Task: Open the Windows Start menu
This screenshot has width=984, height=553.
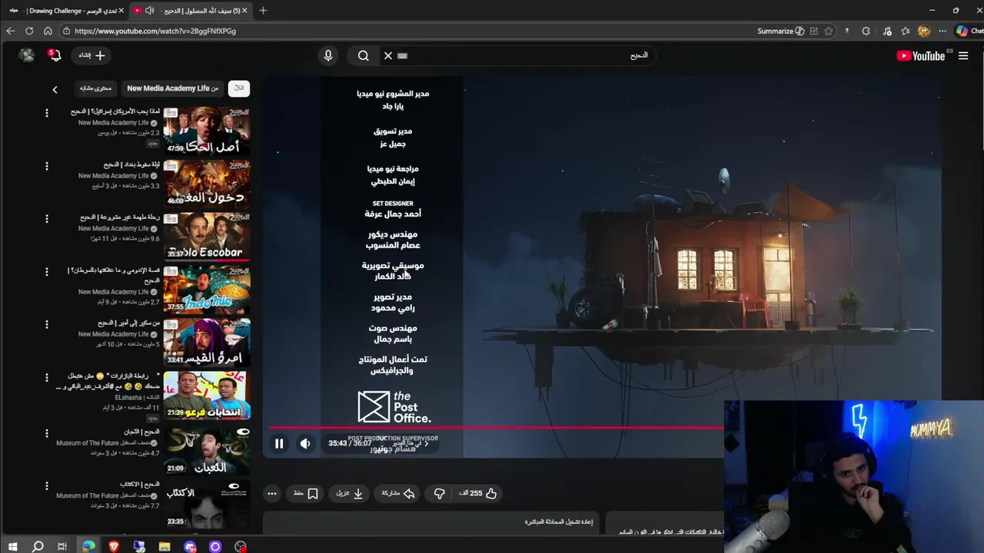Action: 12,546
